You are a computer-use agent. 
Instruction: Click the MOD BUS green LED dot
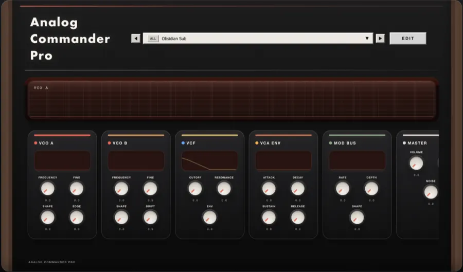point(330,143)
